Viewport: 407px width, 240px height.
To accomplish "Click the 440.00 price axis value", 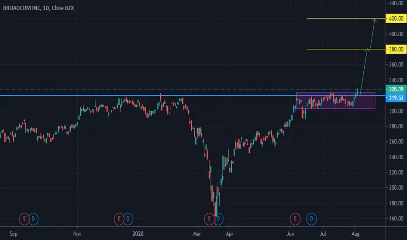I will pyautogui.click(x=396, y=3).
